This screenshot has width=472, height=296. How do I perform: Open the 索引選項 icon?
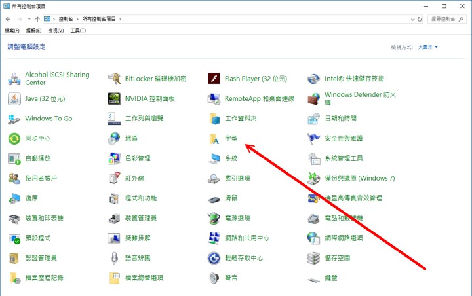[214, 178]
